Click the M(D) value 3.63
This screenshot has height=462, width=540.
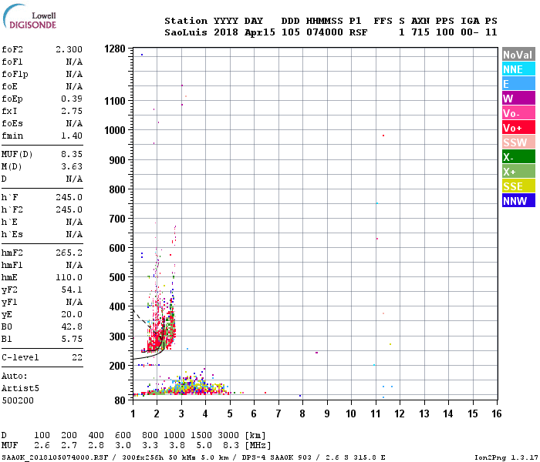click(72, 167)
